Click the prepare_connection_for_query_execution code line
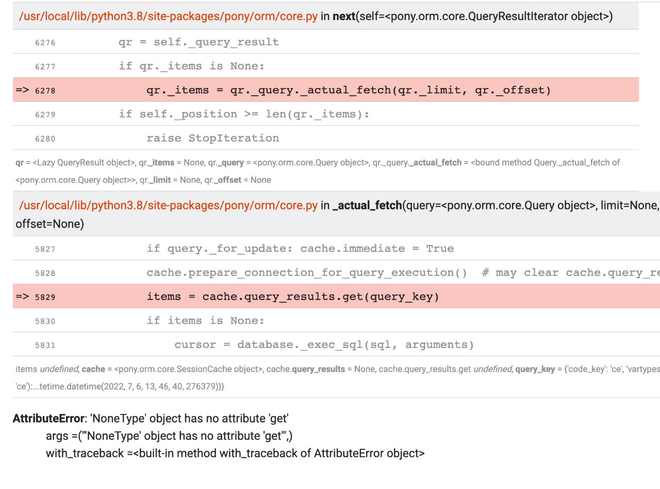The width and height of the screenshot is (660, 489). pos(307,273)
